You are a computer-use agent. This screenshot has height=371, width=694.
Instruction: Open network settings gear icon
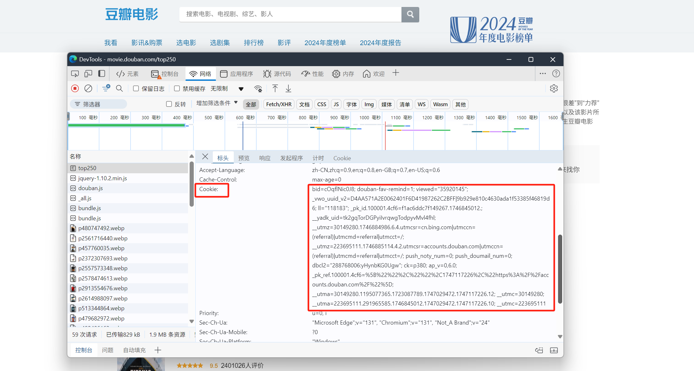coord(554,88)
